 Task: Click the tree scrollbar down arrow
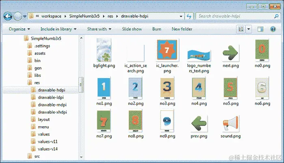click(81, 157)
